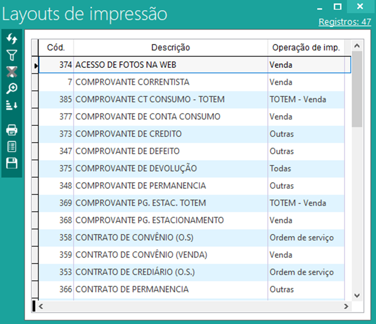Click the clear filter icon
The image size is (376, 324).
[x=12, y=72]
